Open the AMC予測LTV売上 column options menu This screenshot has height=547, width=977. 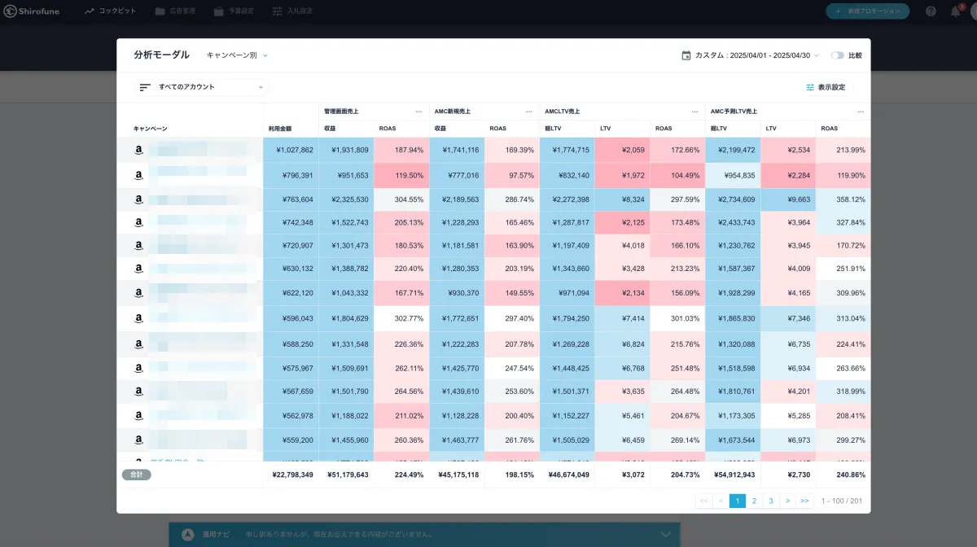tap(861, 112)
